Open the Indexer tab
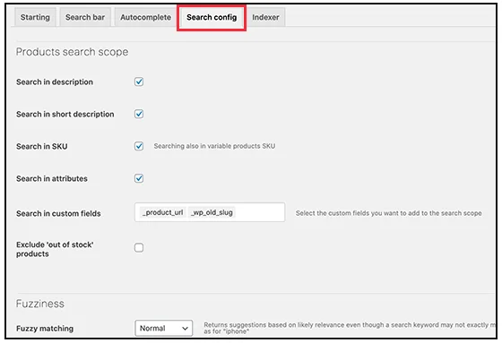Image resolution: width=502 pixels, height=343 pixels. 265,17
